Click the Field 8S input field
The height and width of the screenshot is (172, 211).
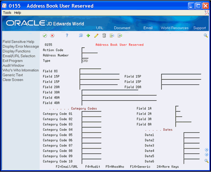tap(90, 71)
